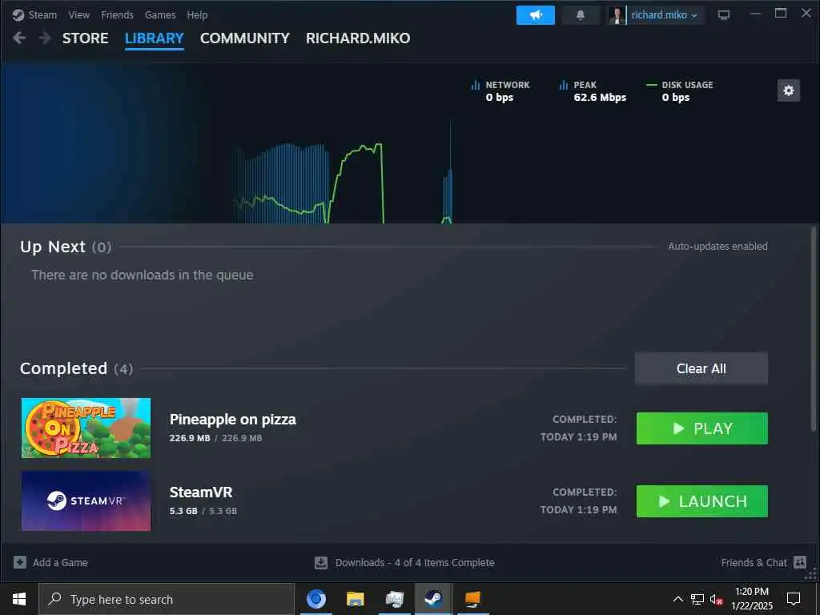Viewport: 820px width, 615px height.
Task: Click the Pineapple on pizza title
Action: [x=233, y=420]
